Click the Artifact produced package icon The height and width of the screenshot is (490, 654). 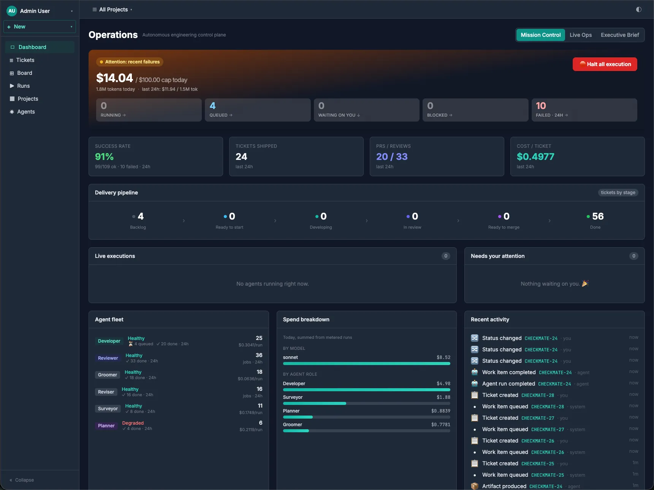click(x=475, y=486)
